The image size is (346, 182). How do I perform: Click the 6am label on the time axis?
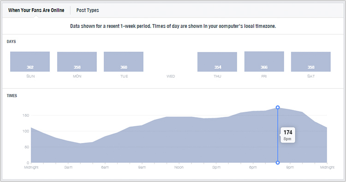(x=105, y=167)
